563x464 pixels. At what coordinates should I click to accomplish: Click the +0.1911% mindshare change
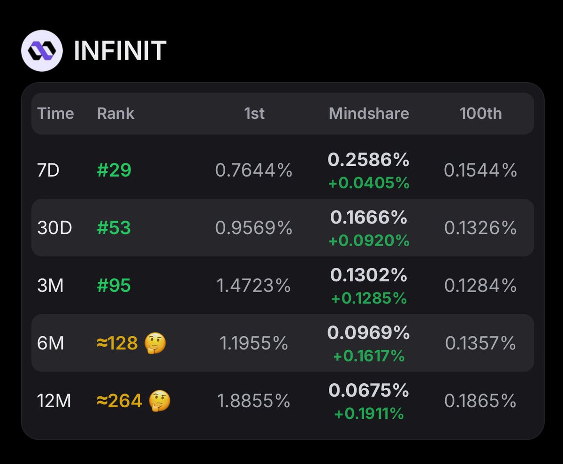pos(369,414)
